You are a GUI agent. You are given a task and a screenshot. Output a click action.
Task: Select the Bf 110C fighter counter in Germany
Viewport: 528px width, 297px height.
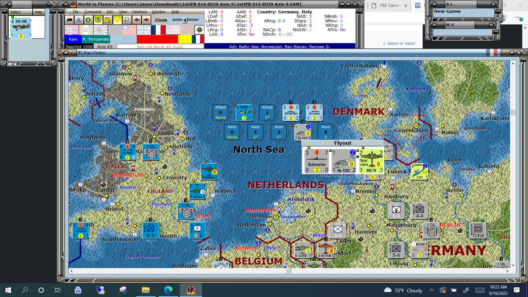420,250
